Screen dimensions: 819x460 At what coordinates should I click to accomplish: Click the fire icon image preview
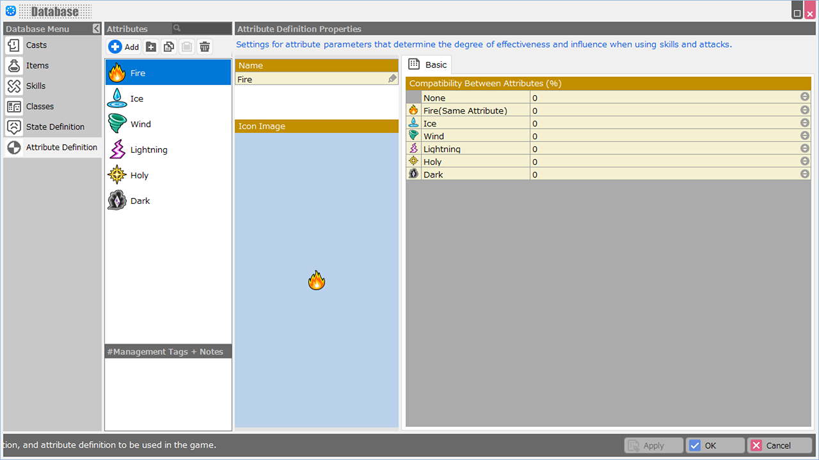[x=317, y=280]
